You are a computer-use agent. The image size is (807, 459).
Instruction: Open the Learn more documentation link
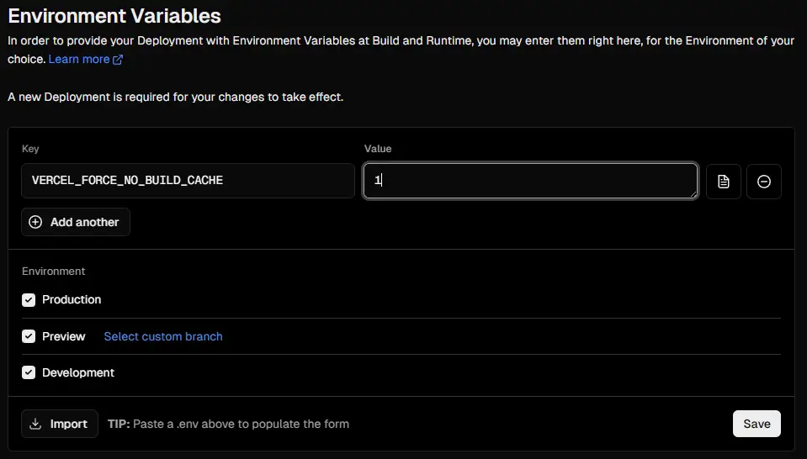(x=79, y=60)
